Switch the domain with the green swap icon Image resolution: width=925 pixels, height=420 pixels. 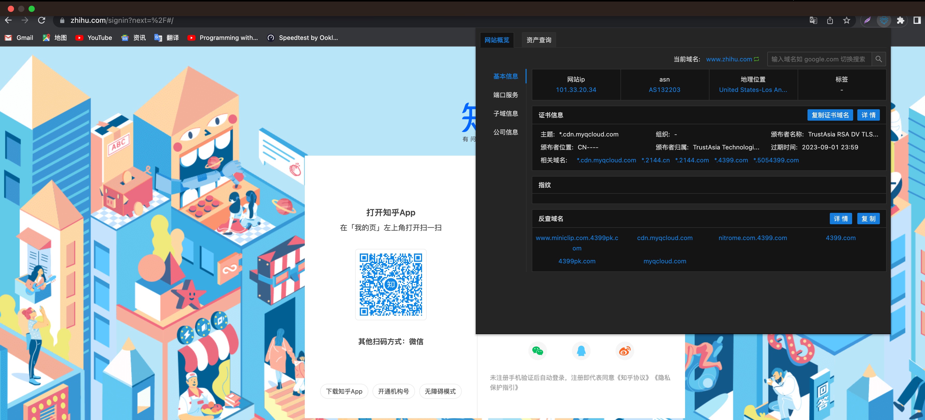pos(757,59)
